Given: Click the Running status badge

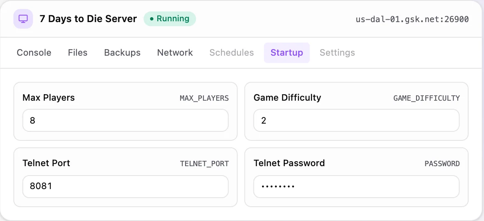Looking at the screenshot, I should [x=170, y=19].
